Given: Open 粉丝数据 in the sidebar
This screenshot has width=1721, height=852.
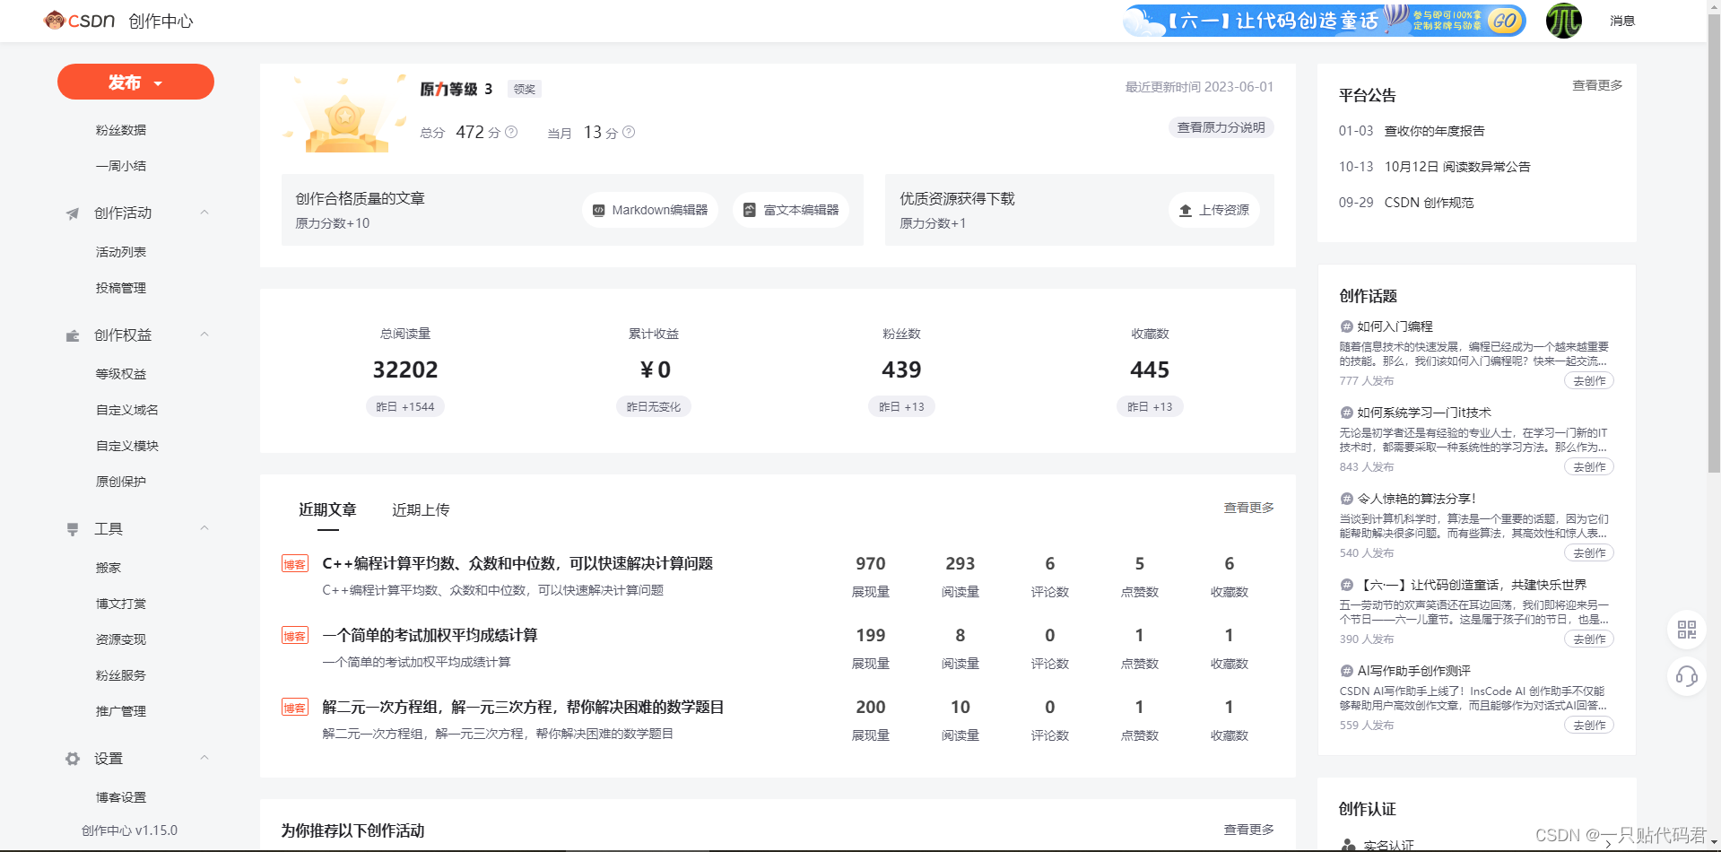Looking at the screenshot, I should coord(121,130).
